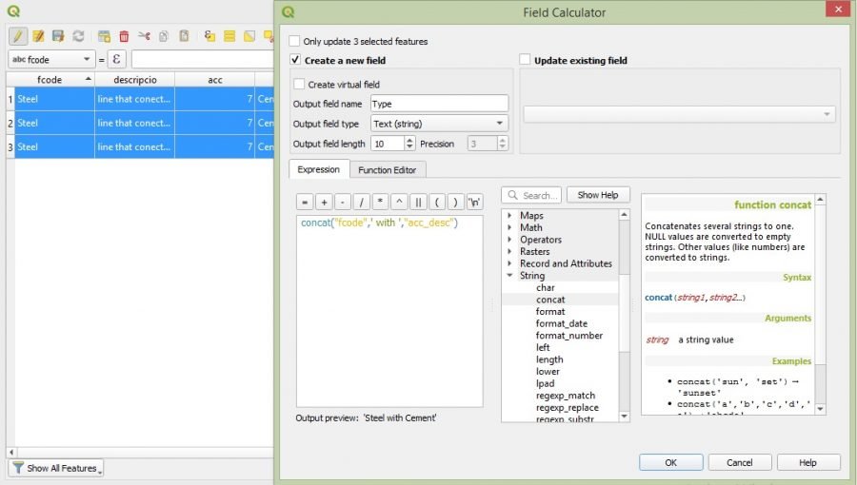Click the multi edit mode icon
This screenshot has height=485, width=857.
38,36
